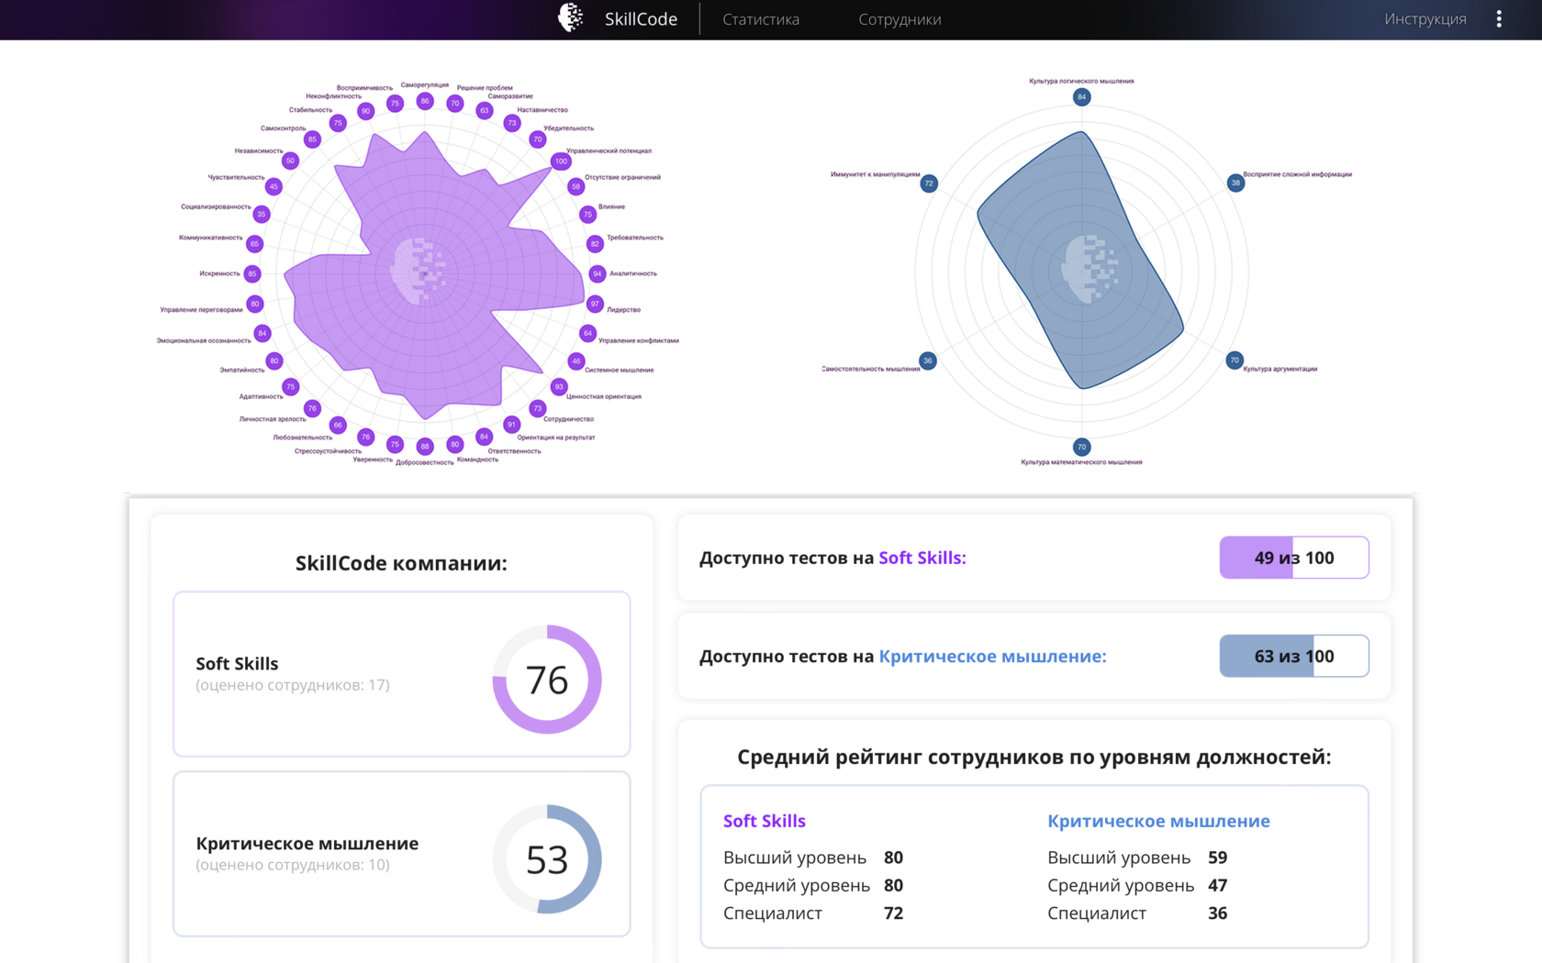Click the Средний уровень value 47
Image resolution: width=1542 pixels, height=963 pixels.
(x=1218, y=885)
